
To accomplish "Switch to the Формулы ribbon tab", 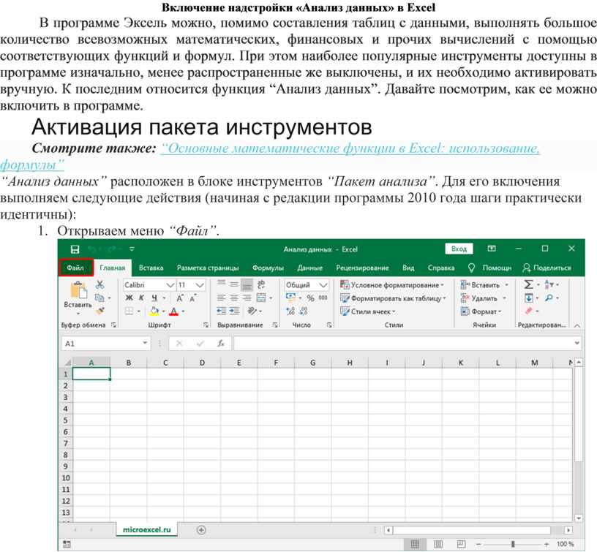I will (268, 268).
